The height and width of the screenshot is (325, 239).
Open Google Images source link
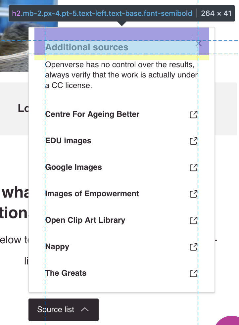pyautogui.click(x=121, y=167)
